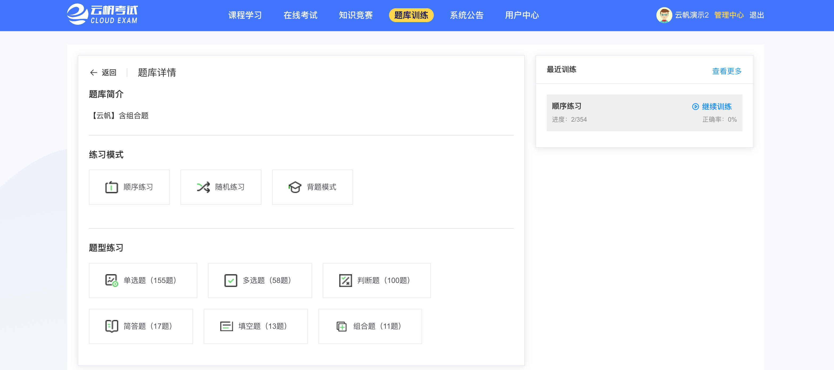This screenshot has height=370, width=834.
Task: Click the 最近训练 panel heading
Action: [561, 69]
